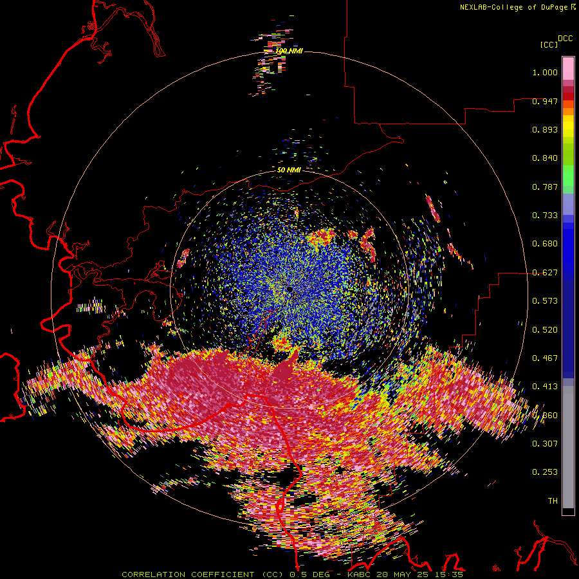Click the 1.000 scale value
Image resolution: width=579 pixels, height=579 pixels.
[x=545, y=72]
